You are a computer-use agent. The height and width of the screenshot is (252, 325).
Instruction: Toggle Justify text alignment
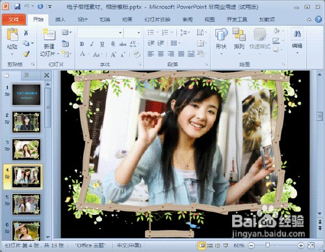pos(181,54)
